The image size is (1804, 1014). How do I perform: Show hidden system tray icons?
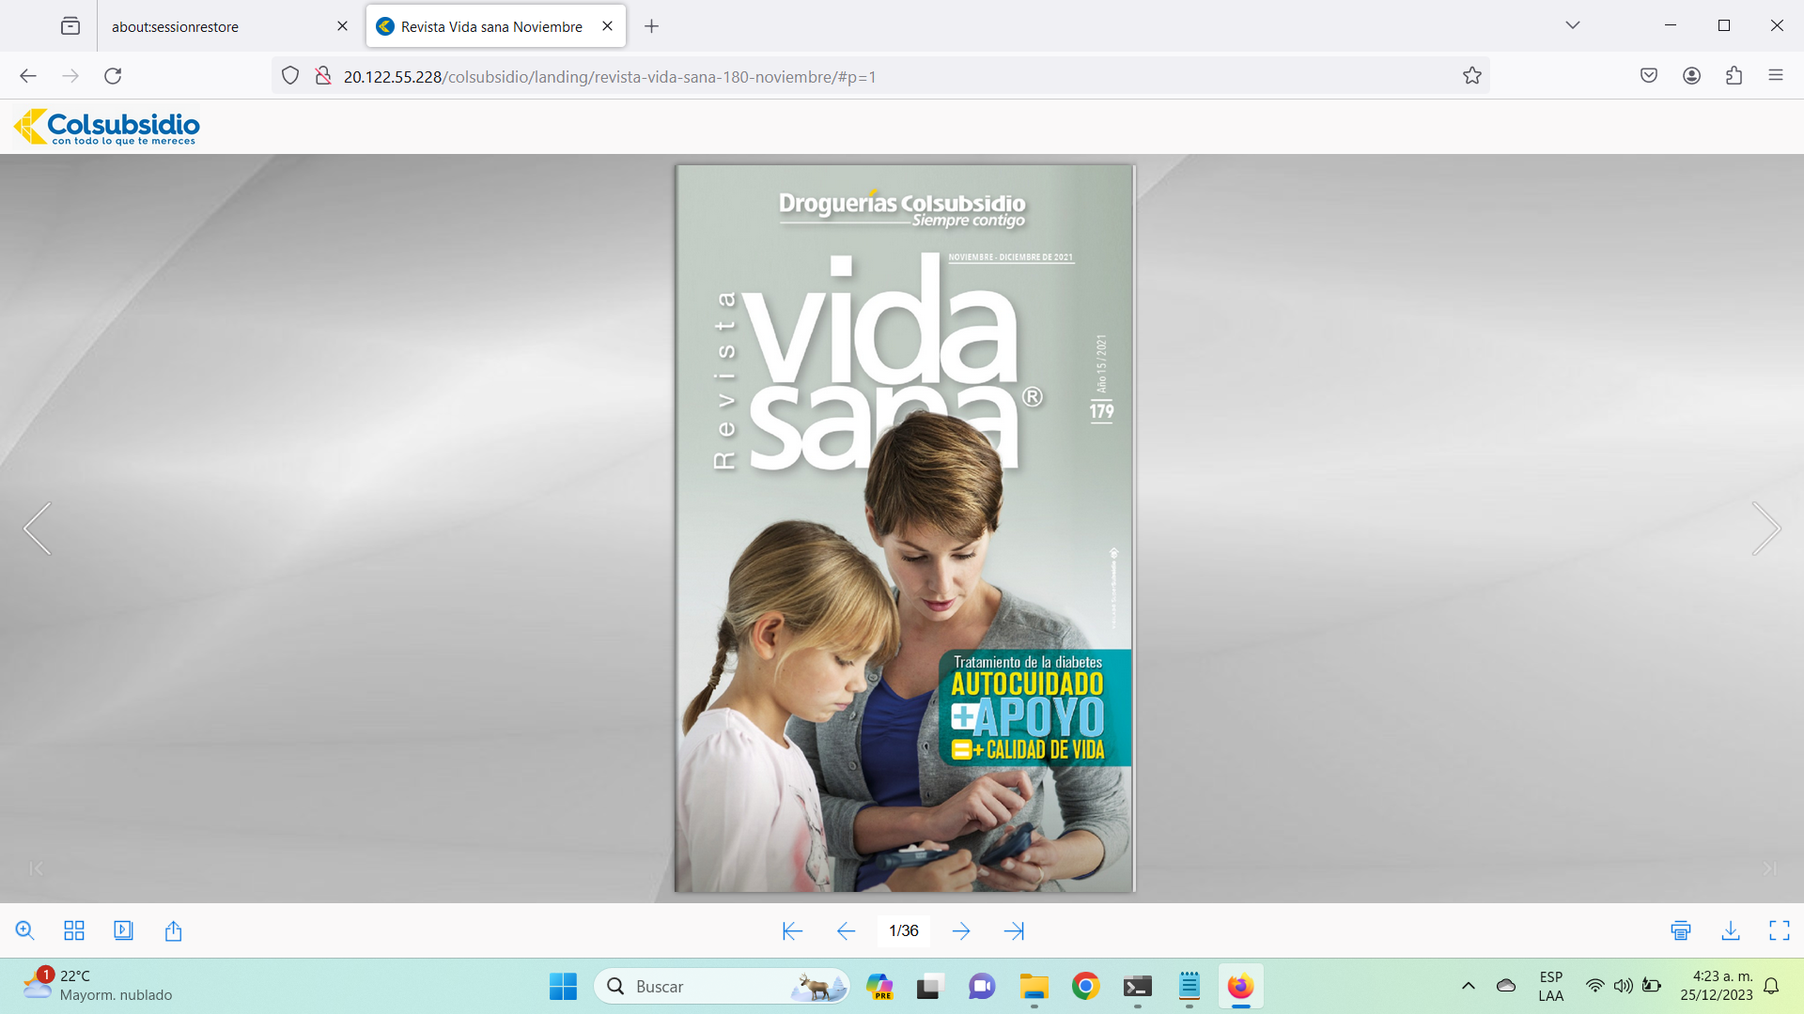click(1468, 986)
